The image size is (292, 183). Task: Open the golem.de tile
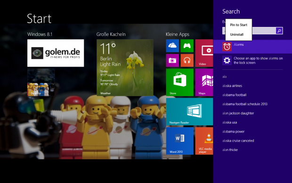56,53
